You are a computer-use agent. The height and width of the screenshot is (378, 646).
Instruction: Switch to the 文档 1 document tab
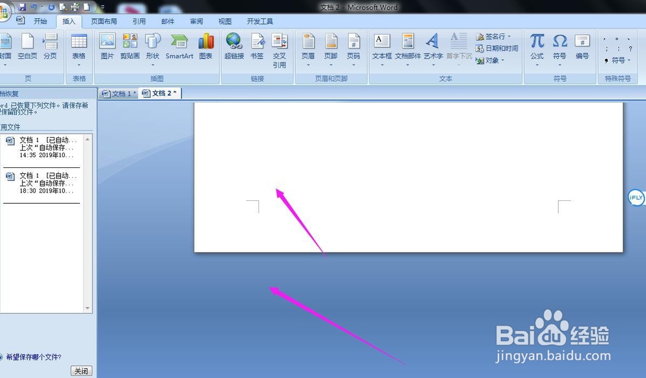(x=119, y=94)
